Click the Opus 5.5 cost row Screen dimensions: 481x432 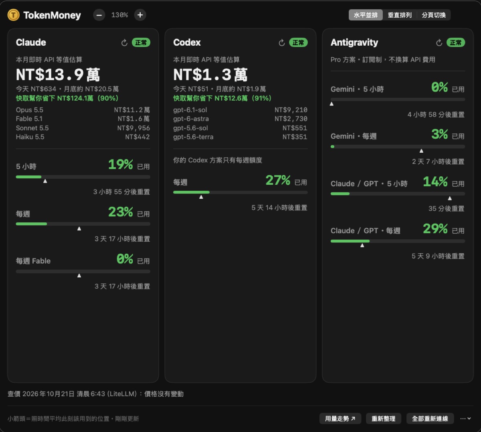(x=83, y=110)
